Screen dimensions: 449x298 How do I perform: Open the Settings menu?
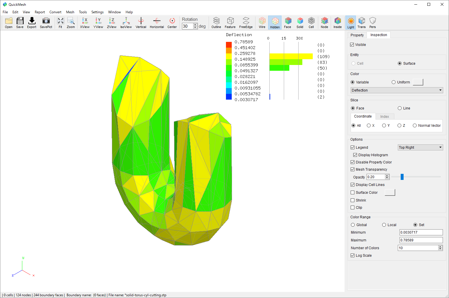(97, 12)
